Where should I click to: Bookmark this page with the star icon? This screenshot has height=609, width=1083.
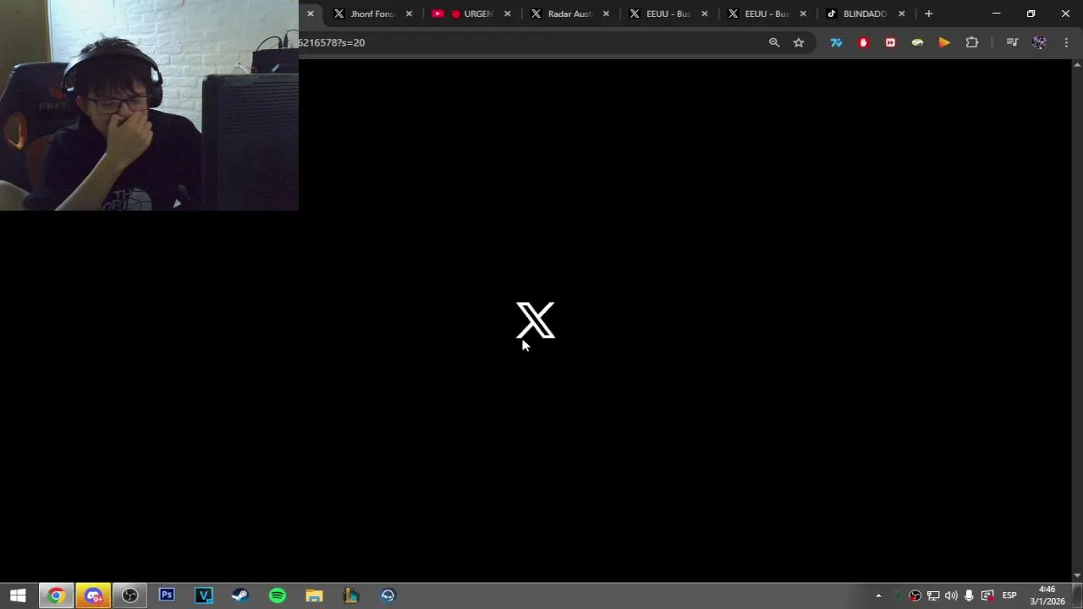click(799, 42)
